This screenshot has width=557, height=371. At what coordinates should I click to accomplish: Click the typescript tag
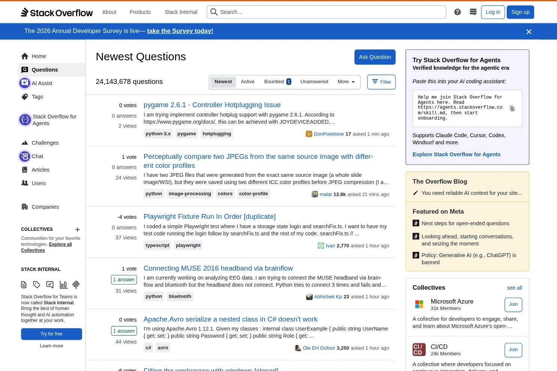point(157,245)
